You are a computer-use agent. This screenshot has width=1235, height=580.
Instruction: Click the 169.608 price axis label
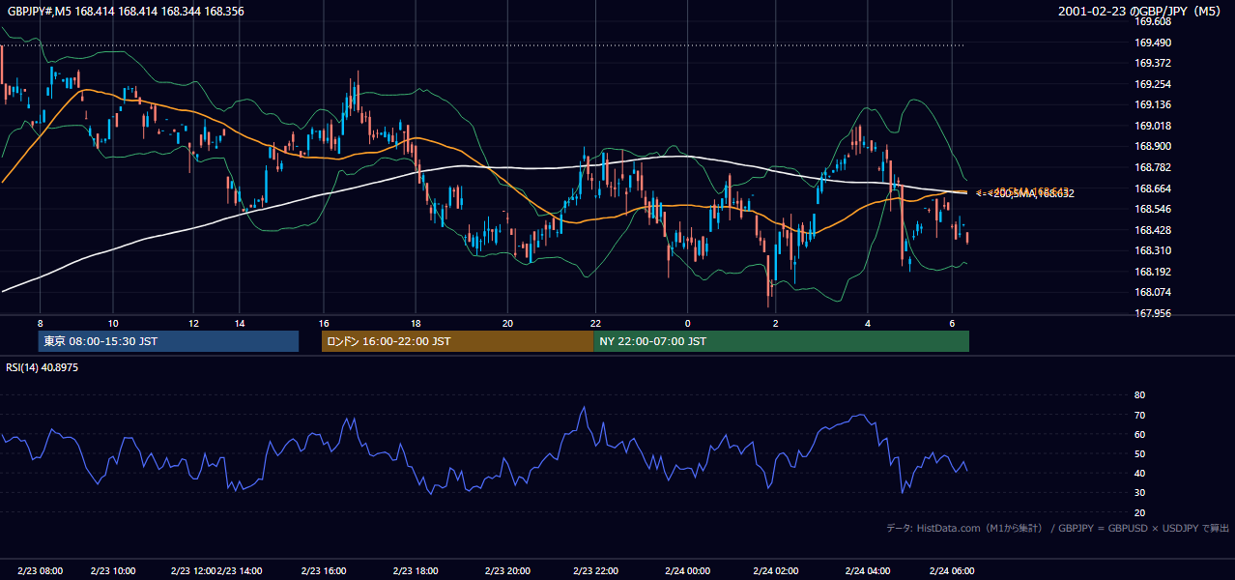[x=1152, y=21]
